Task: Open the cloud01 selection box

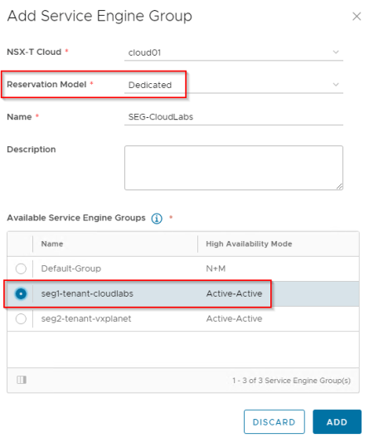Action: [234, 52]
